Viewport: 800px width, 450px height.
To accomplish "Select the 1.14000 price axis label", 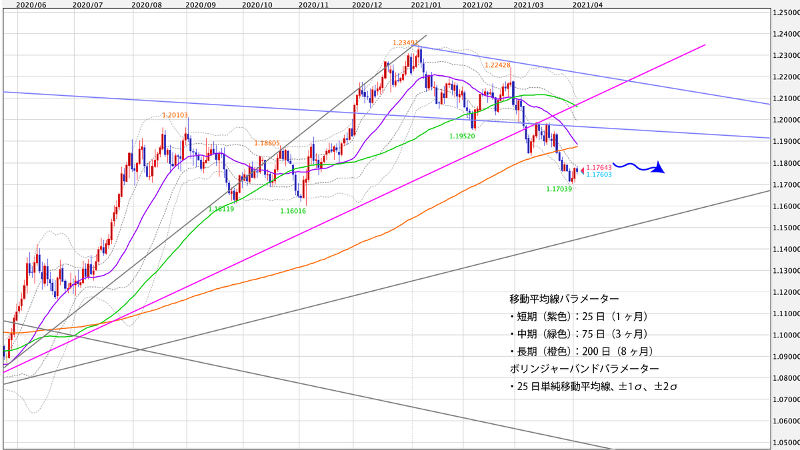I will tap(785, 249).
